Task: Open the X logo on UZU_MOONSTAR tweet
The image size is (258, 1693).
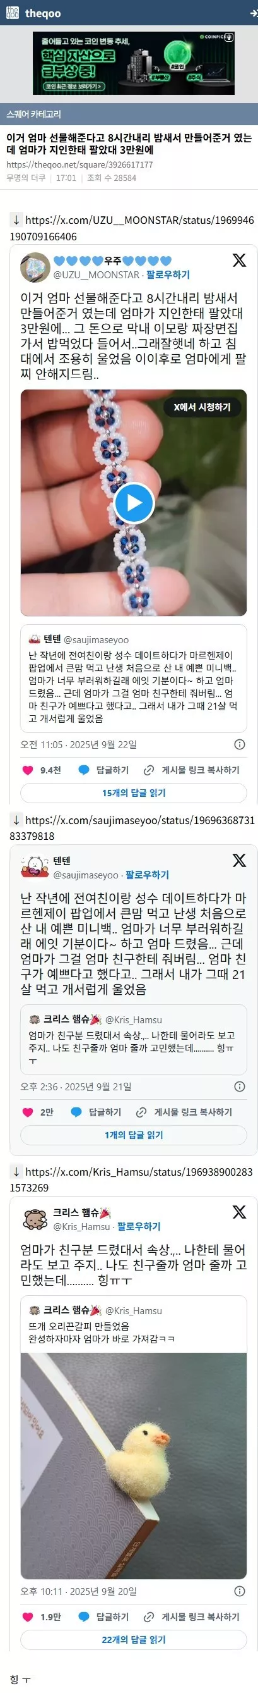Action: (239, 261)
